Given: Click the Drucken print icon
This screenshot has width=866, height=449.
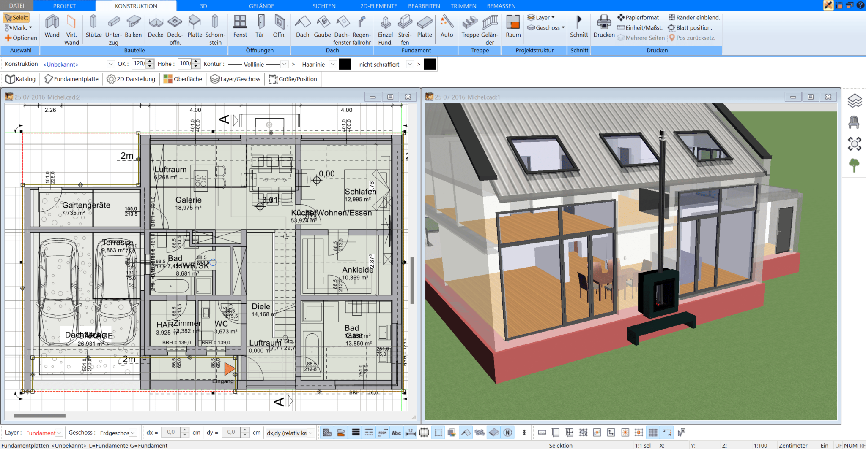Looking at the screenshot, I should click(x=604, y=26).
